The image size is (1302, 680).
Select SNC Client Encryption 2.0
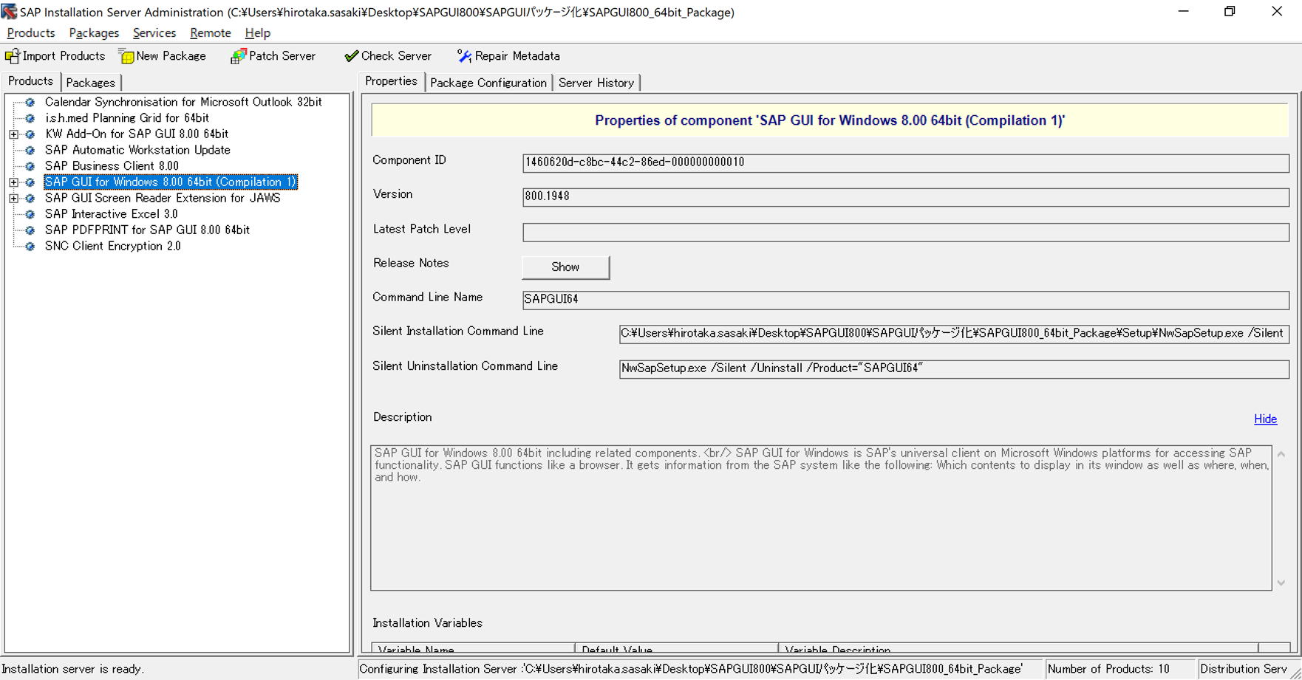(113, 247)
